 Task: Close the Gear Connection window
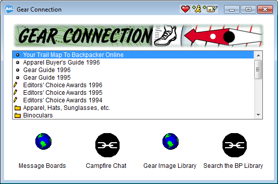click(x=265, y=10)
